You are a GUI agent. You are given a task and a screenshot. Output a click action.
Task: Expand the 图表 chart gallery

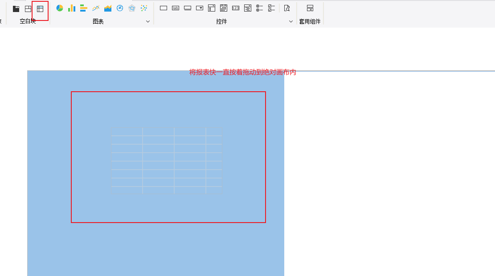[x=148, y=21]
